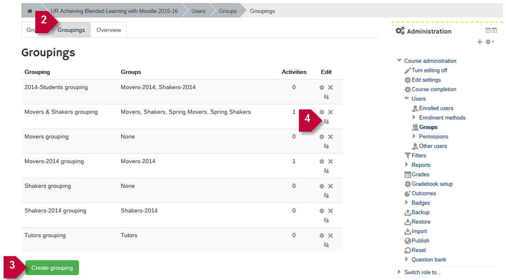Image resolution: width=506 pixels, height=280 pixels.
Task: Delete the Movers-2014 grouping
Action: [x=331, y=162]
